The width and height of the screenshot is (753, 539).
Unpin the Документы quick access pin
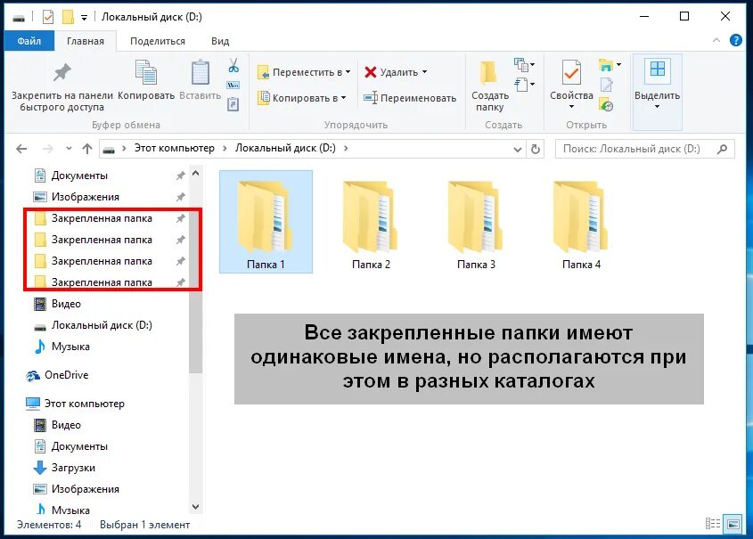(x=181, y=176)
